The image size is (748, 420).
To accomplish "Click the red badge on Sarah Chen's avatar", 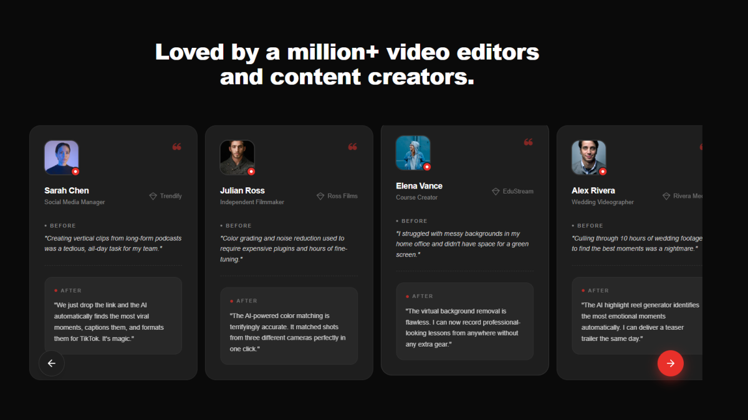I will (x=75, y=171).
